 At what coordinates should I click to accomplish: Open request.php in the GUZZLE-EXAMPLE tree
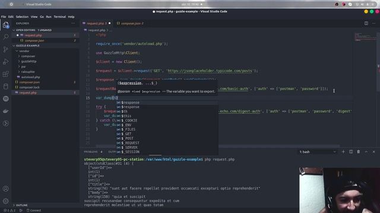[x=46, y=92]
